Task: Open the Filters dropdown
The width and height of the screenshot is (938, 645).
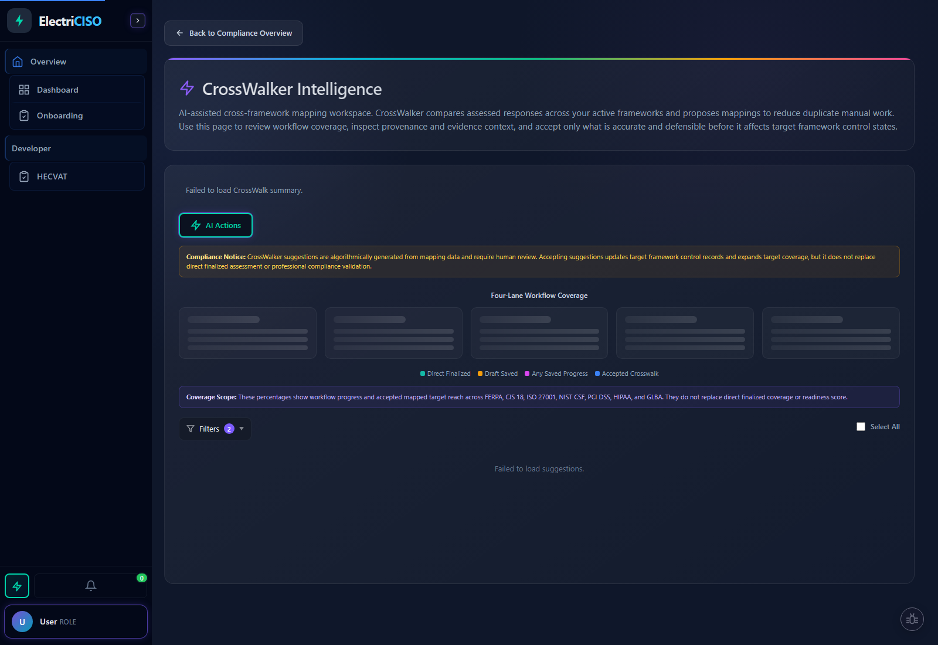Action: 215,429
